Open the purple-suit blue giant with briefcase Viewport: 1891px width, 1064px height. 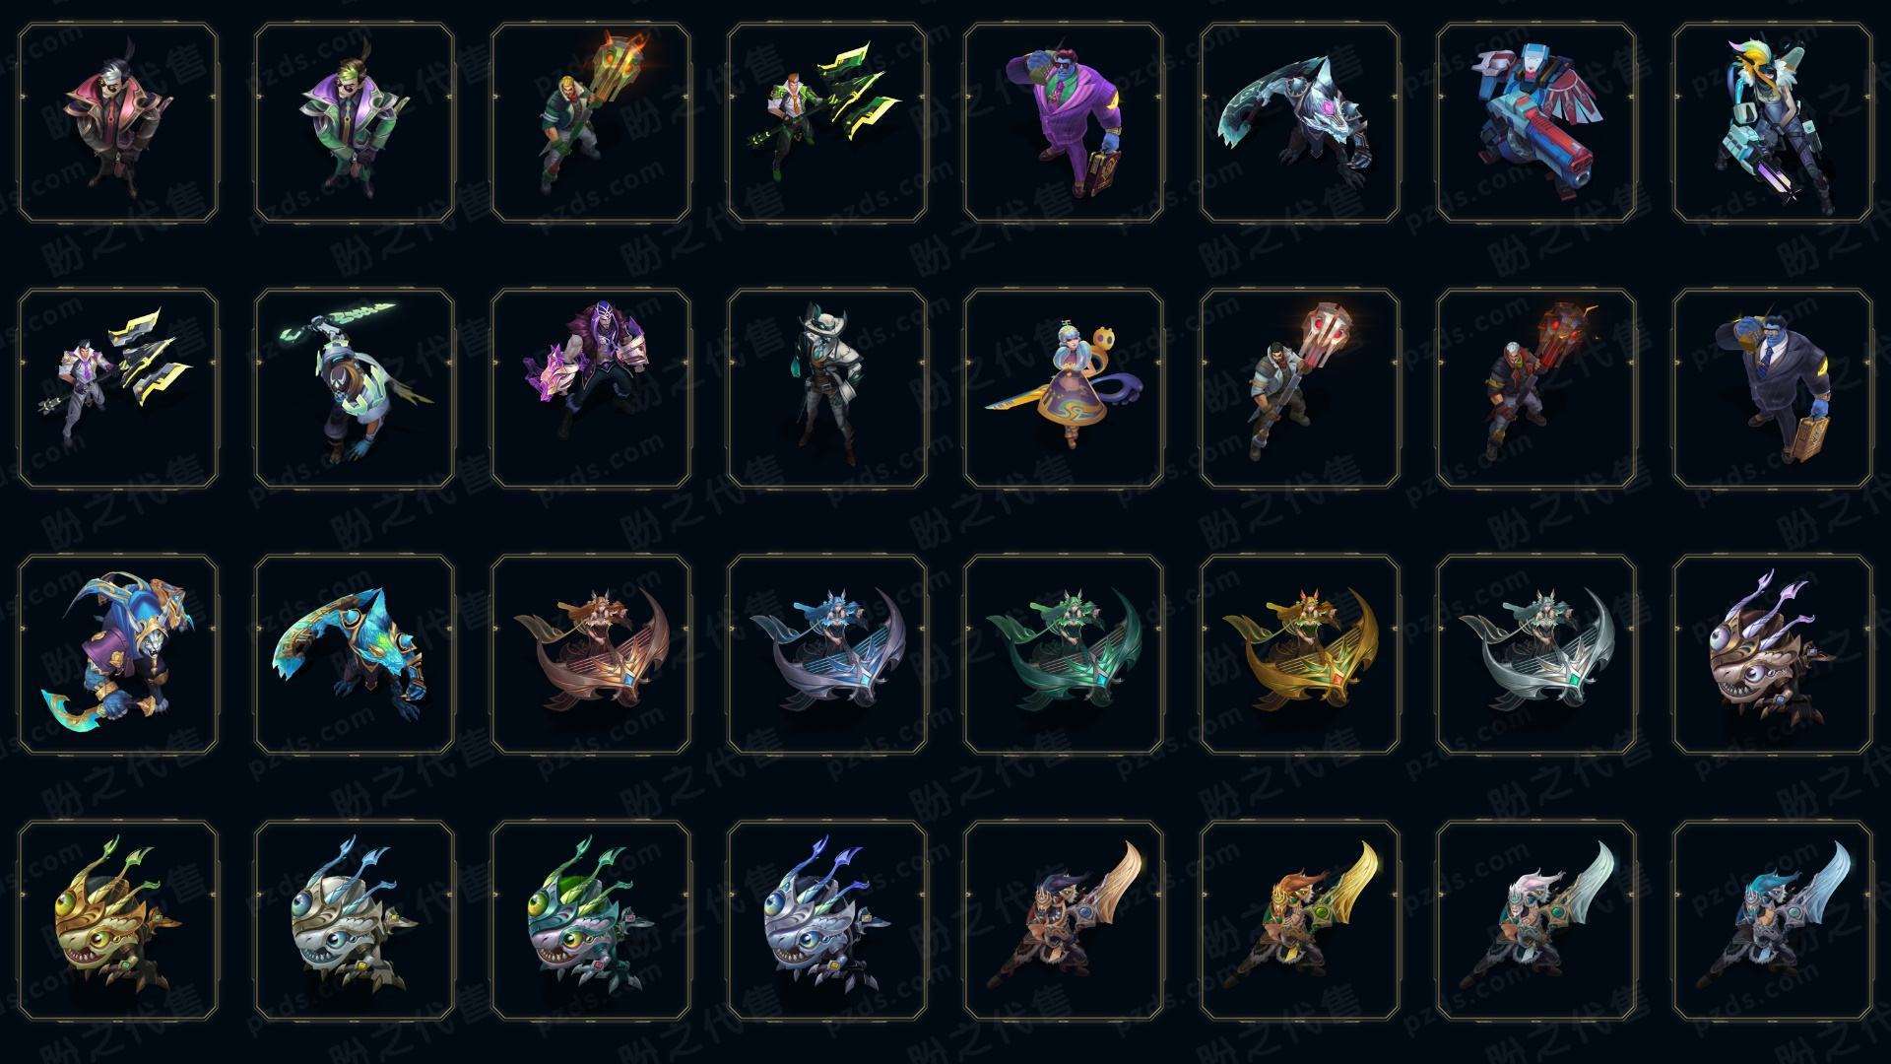pos(1064,123)
